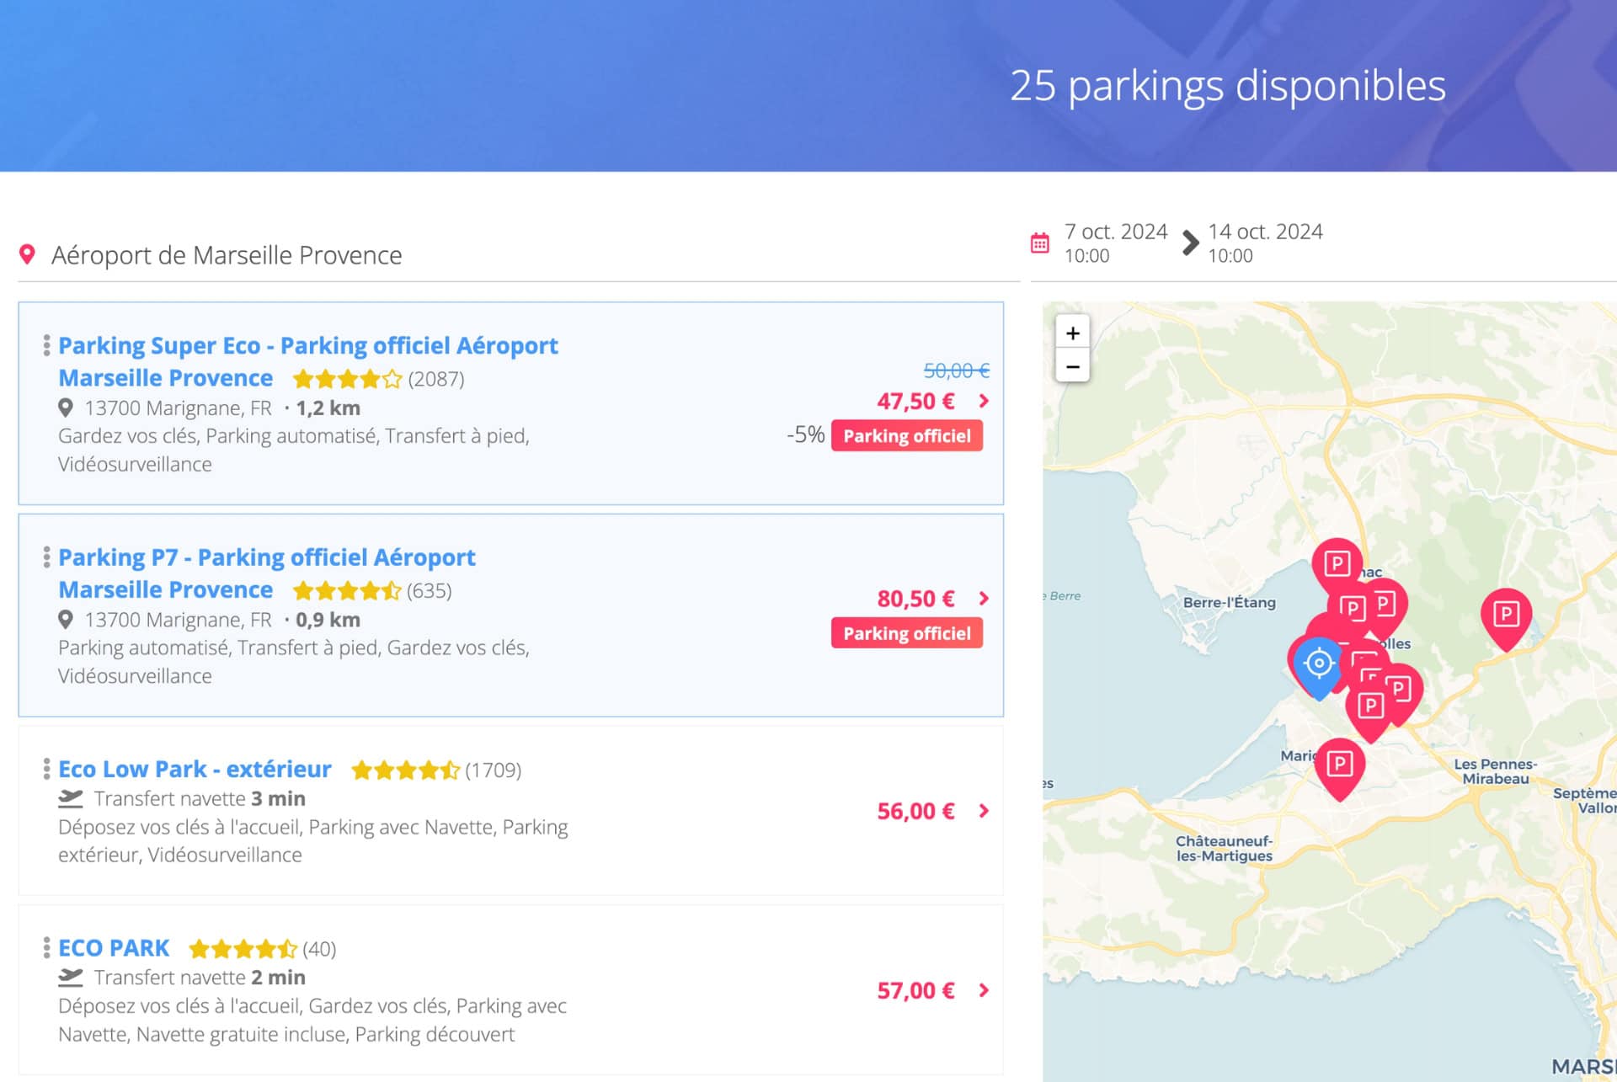1617x1082 pixels.
Task: Click the location pin next to 1,2 km address
Action: (65, 408)
